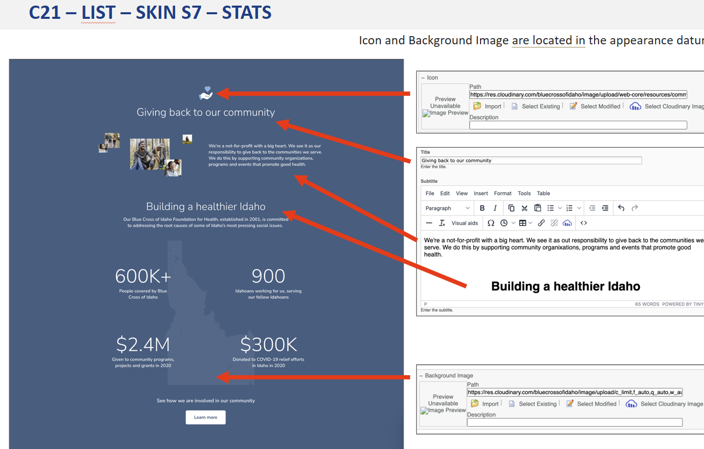Increase indent in subtitle editor
The height and width of the screenshot is (449, 704).
tap(605, 208)
